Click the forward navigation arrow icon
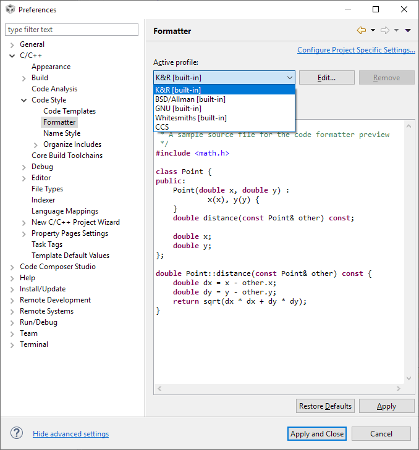 coord(385,30)
